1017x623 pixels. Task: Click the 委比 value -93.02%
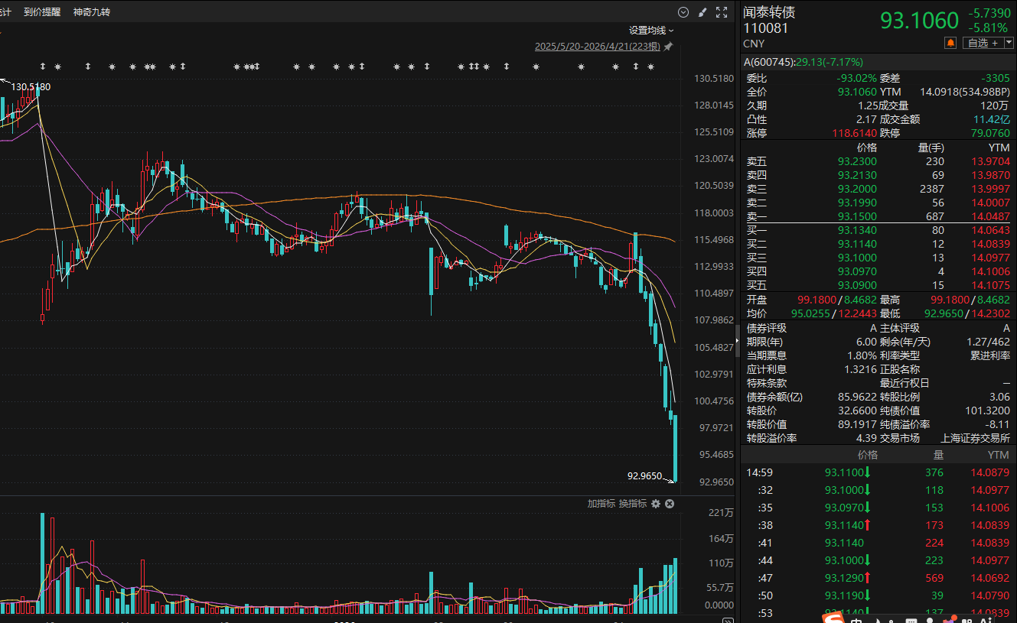pos(856,78)
